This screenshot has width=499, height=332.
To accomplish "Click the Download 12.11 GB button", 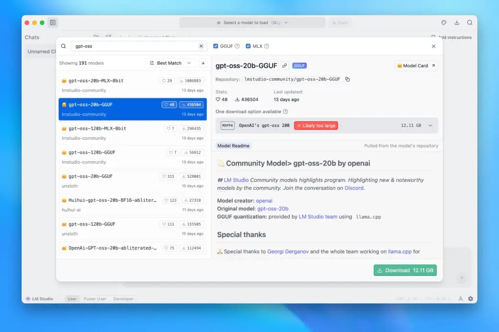I will [405, 270].
